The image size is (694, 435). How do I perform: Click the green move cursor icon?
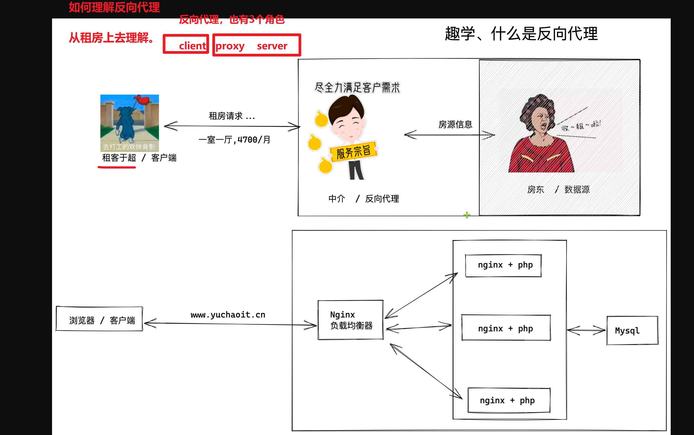click(467, 215)
